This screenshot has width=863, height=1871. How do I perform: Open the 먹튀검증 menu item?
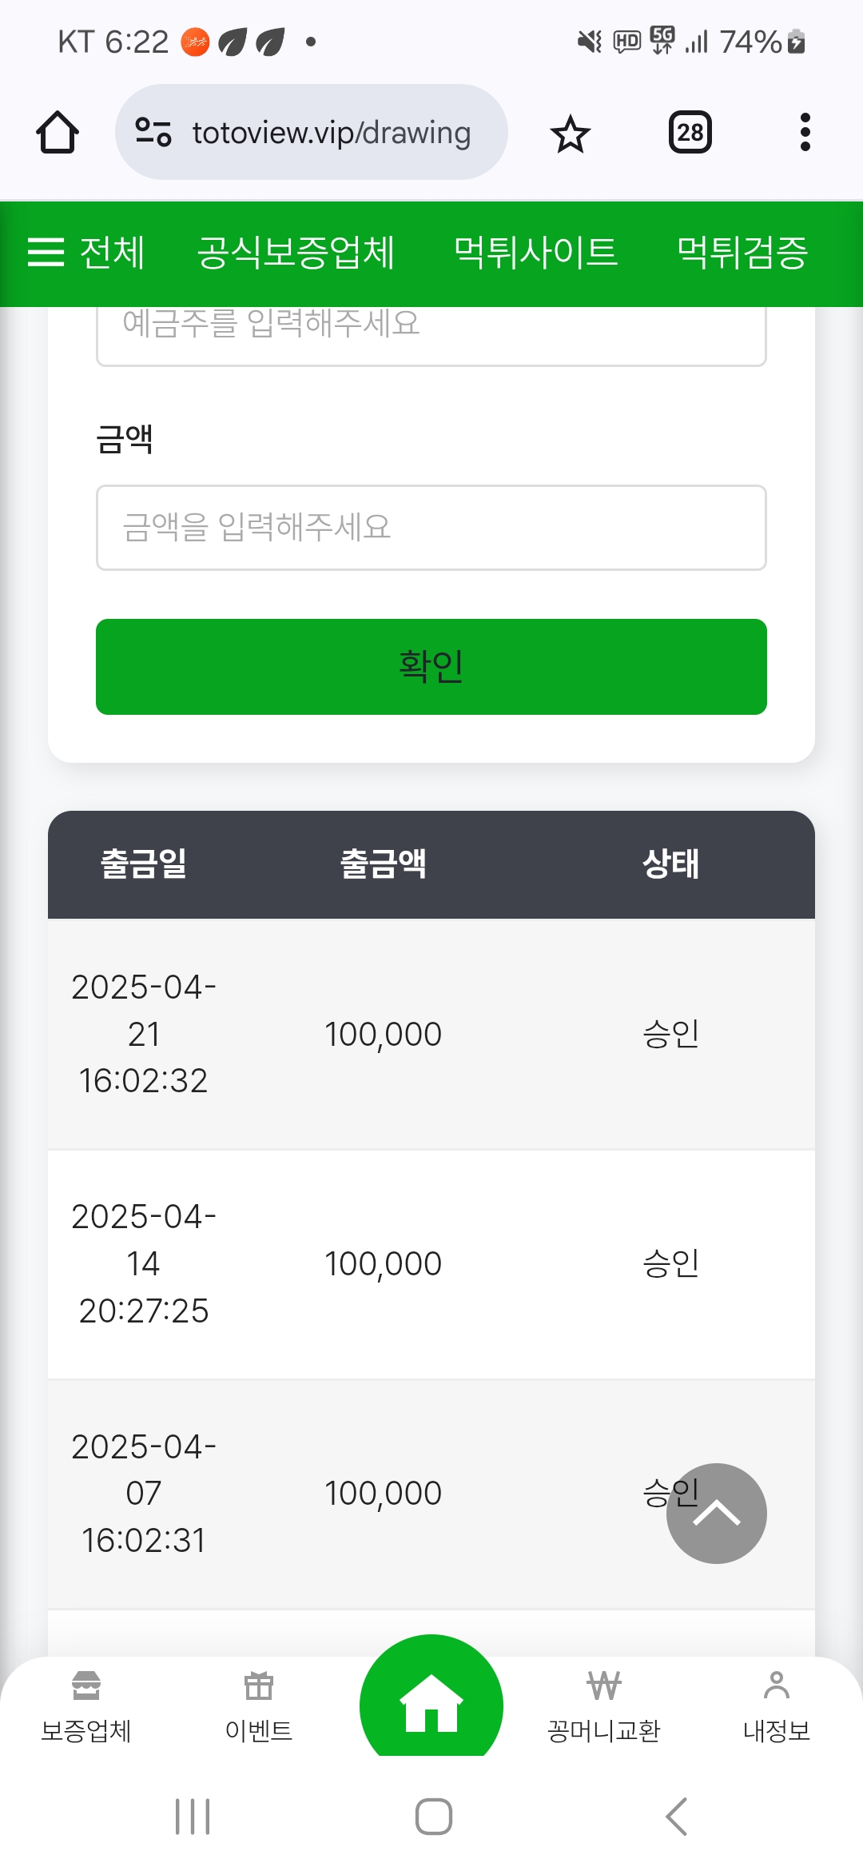click(742, 253)
